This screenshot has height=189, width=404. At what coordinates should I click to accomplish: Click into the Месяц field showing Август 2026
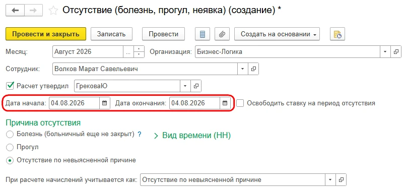(x=88, y=52)
